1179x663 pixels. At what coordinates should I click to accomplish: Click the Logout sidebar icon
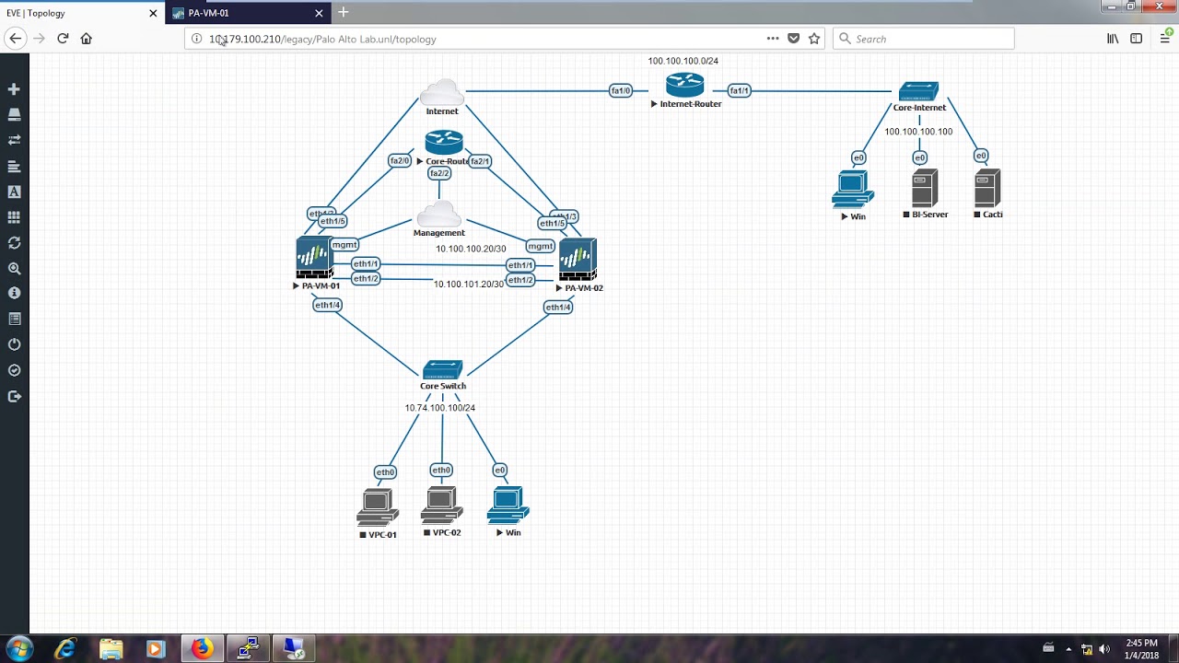tap(14, 396)
